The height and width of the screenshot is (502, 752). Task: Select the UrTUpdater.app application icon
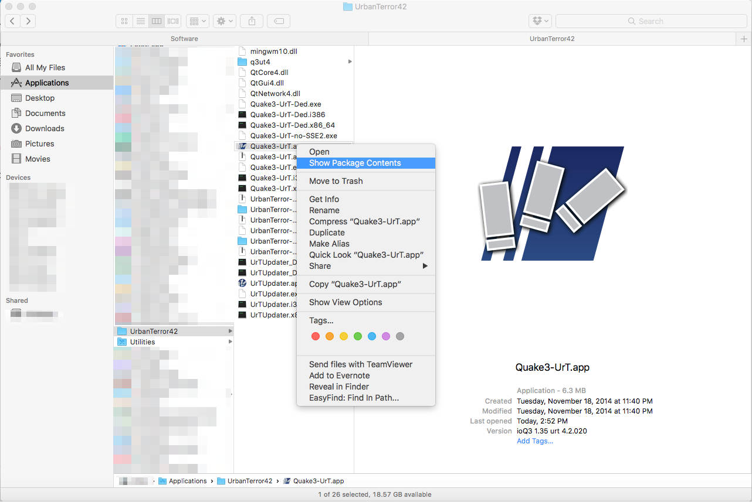(242, 283)
